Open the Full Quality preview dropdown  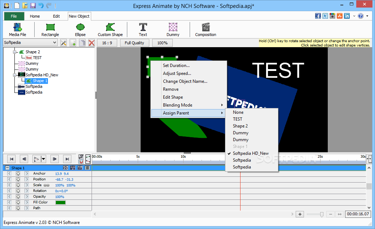click(134, 43)
